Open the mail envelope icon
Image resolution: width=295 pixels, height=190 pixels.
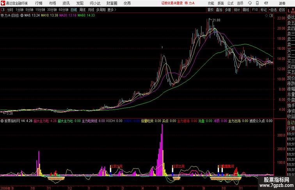[266, 3]
